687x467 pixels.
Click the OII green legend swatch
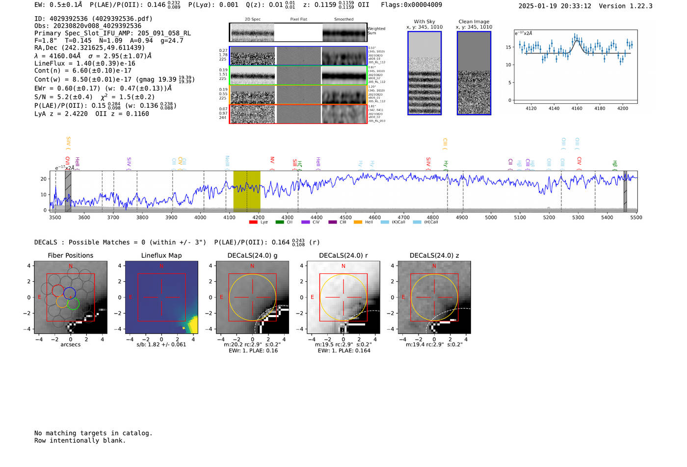click(x=279, y=222)
